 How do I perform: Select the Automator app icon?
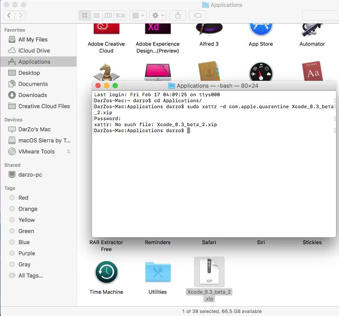pos(312,30)
